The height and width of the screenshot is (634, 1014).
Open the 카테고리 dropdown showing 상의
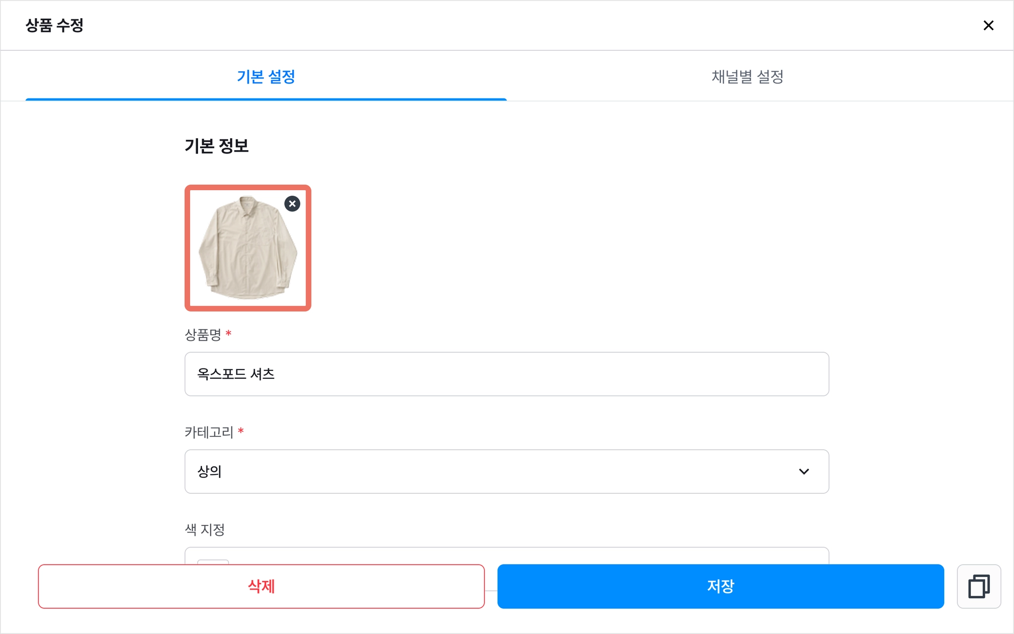tap(507, 472)
